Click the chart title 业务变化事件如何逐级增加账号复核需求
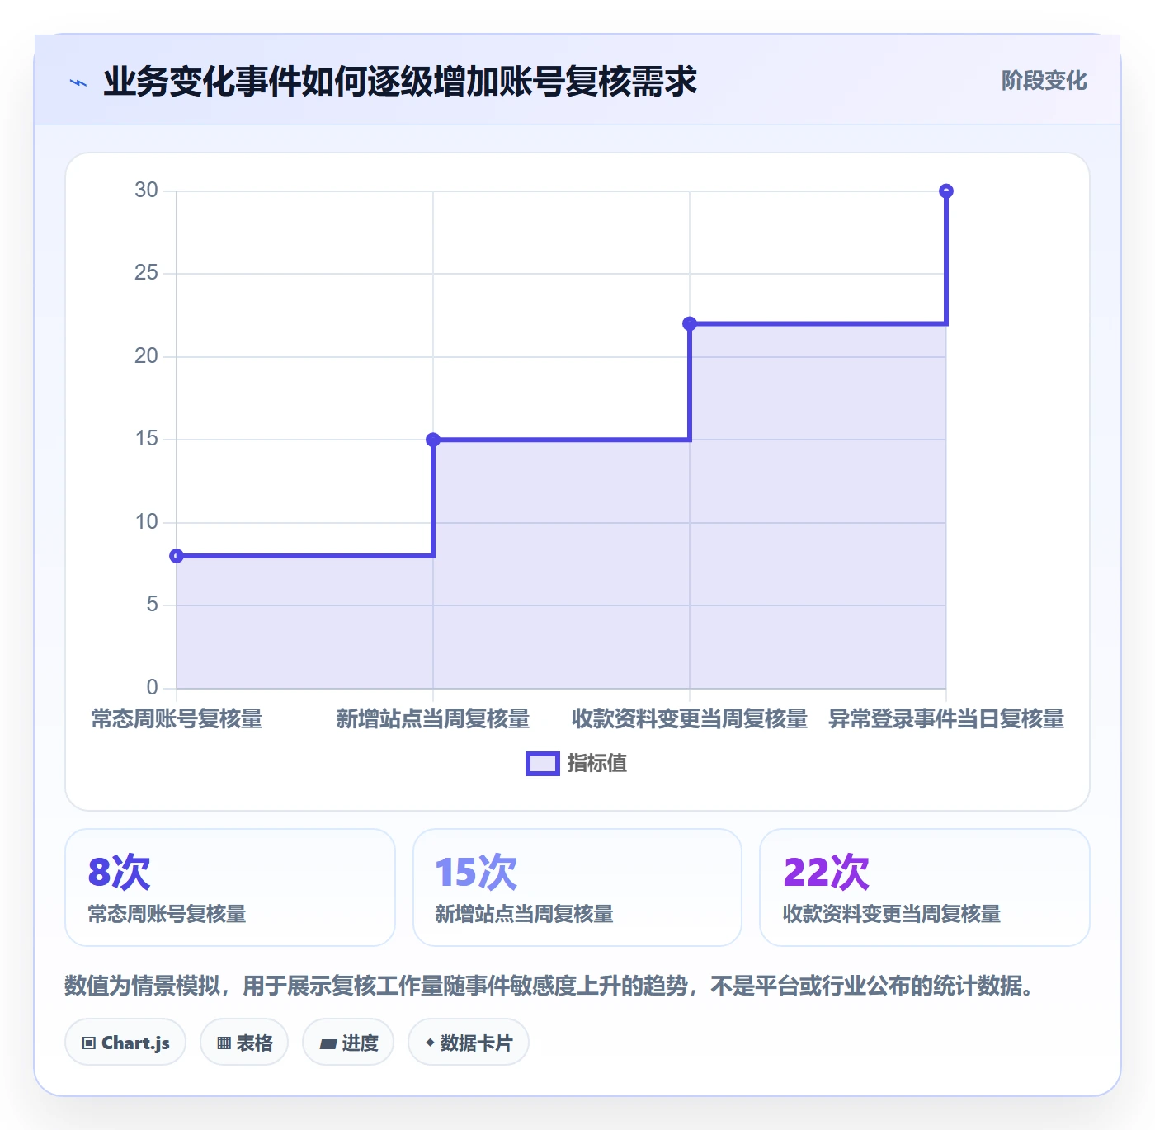 pos(400,82)
